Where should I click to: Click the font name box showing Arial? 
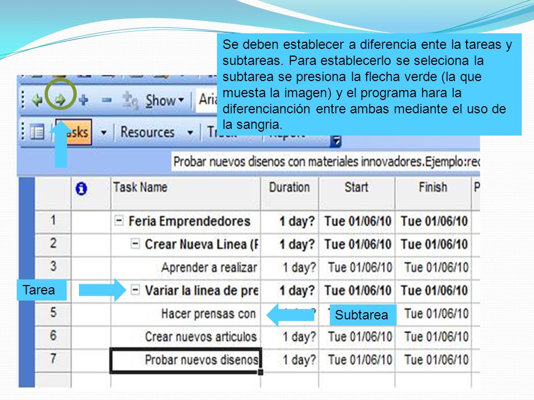coord(207,99)
